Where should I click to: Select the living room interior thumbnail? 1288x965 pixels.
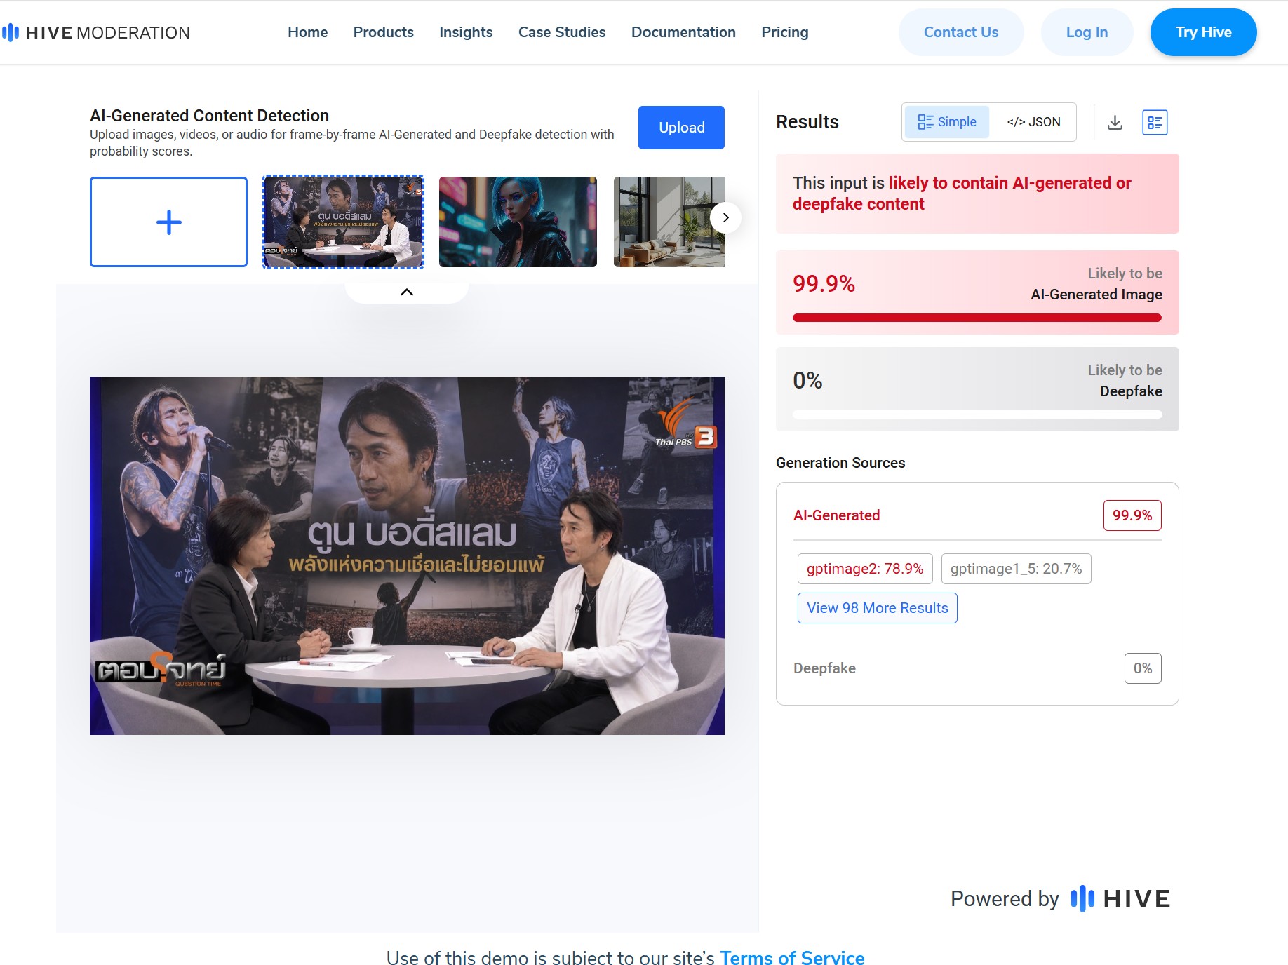[669, 222]
